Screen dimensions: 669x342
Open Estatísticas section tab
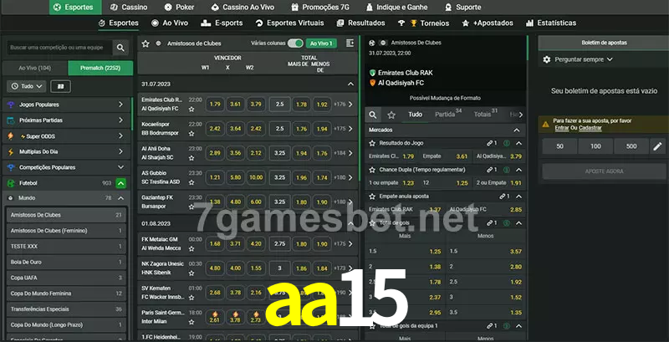coord(551,23)
